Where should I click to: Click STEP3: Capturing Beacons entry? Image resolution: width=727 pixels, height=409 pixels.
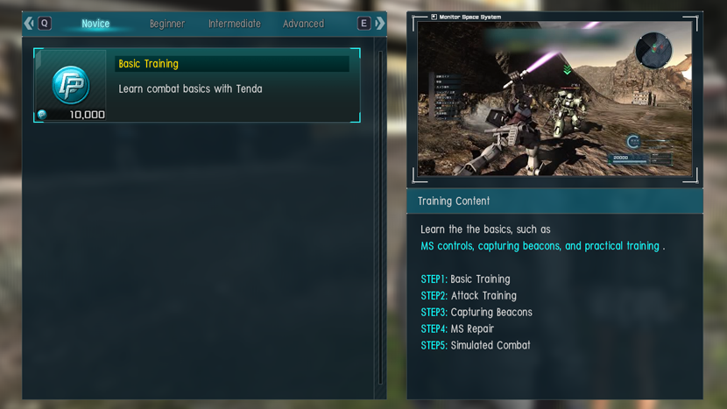pos(476,313)
